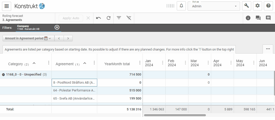Click the 598 165 May total

(x=245, y=109)
